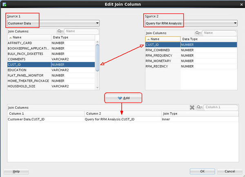Sort Source 1 list by Name header
Screen dimensions: 245x177
tap(29, 37)
